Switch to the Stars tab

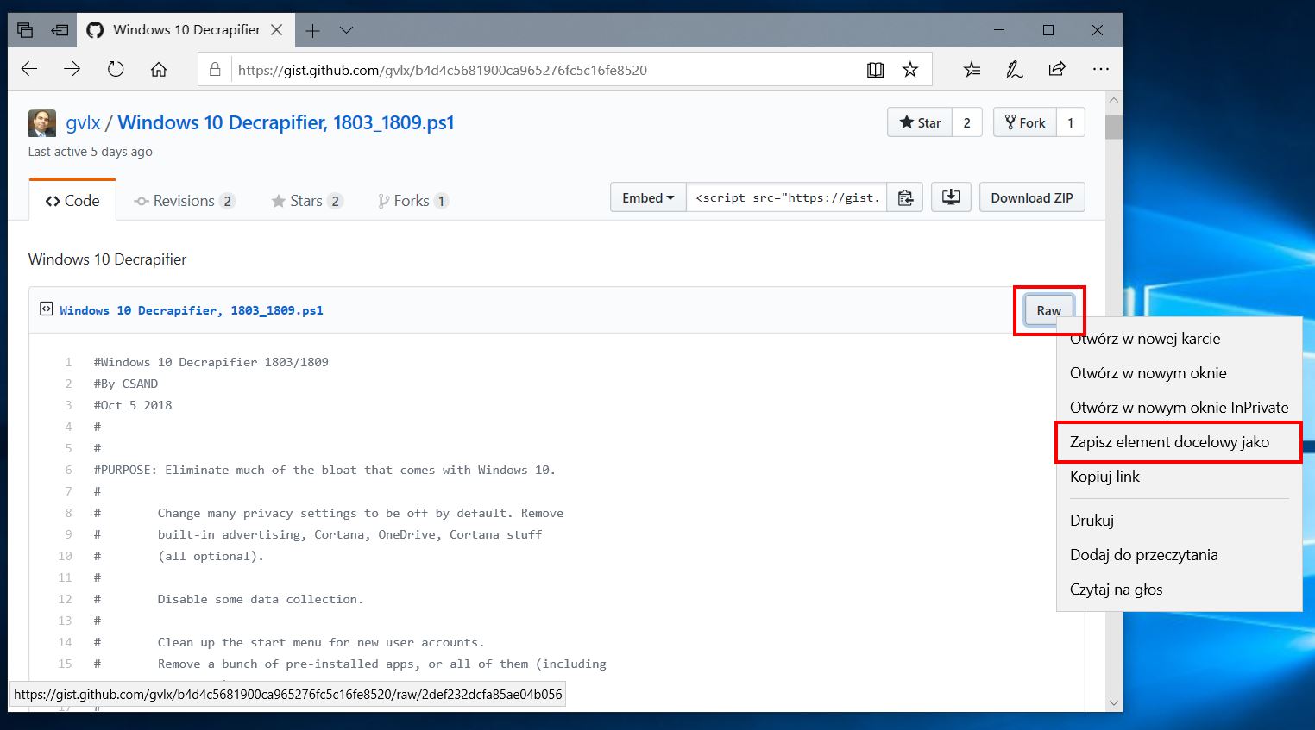307,201
